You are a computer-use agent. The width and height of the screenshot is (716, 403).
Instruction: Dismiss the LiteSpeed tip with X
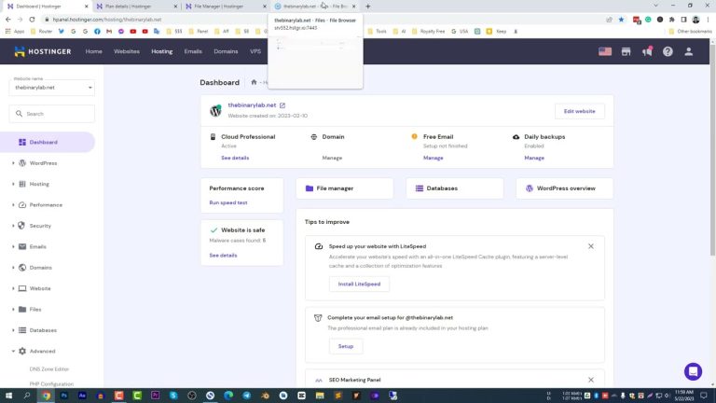[x=590, y=246]
